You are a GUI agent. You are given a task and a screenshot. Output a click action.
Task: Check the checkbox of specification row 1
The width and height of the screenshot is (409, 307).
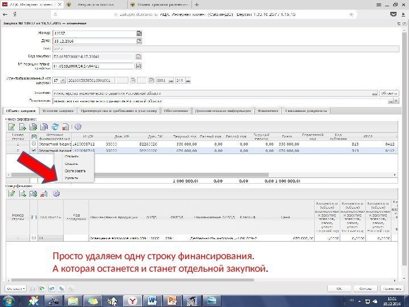(x=34, y=238)
